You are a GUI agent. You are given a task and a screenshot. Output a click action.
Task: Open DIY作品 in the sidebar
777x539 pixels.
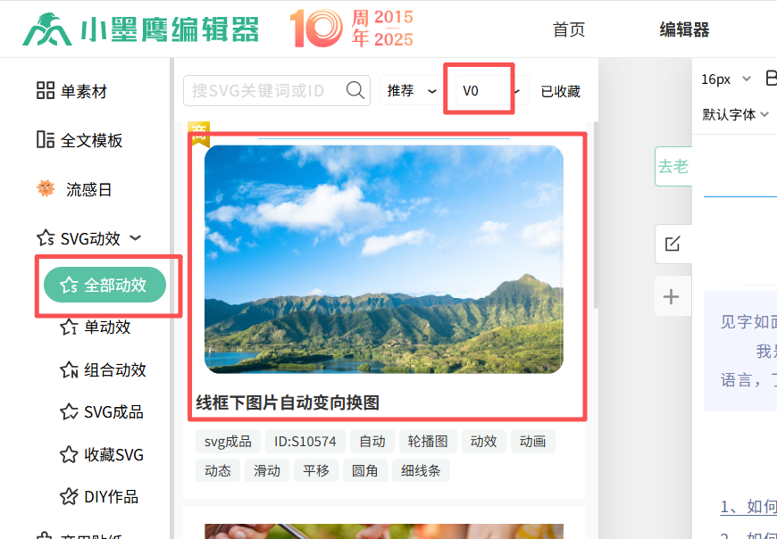(98, 496)
